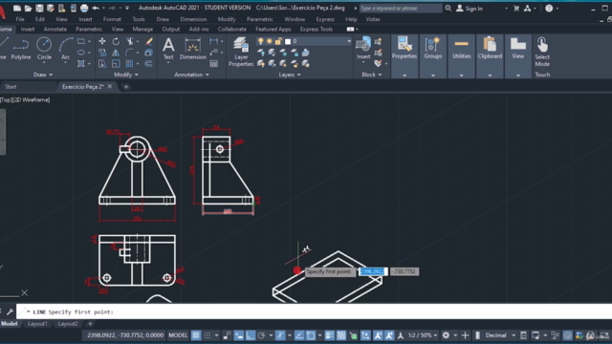The height and width of the screenshot is (344, 612).
Task: Add a new layout with plus button
Action: pos(90,324)
